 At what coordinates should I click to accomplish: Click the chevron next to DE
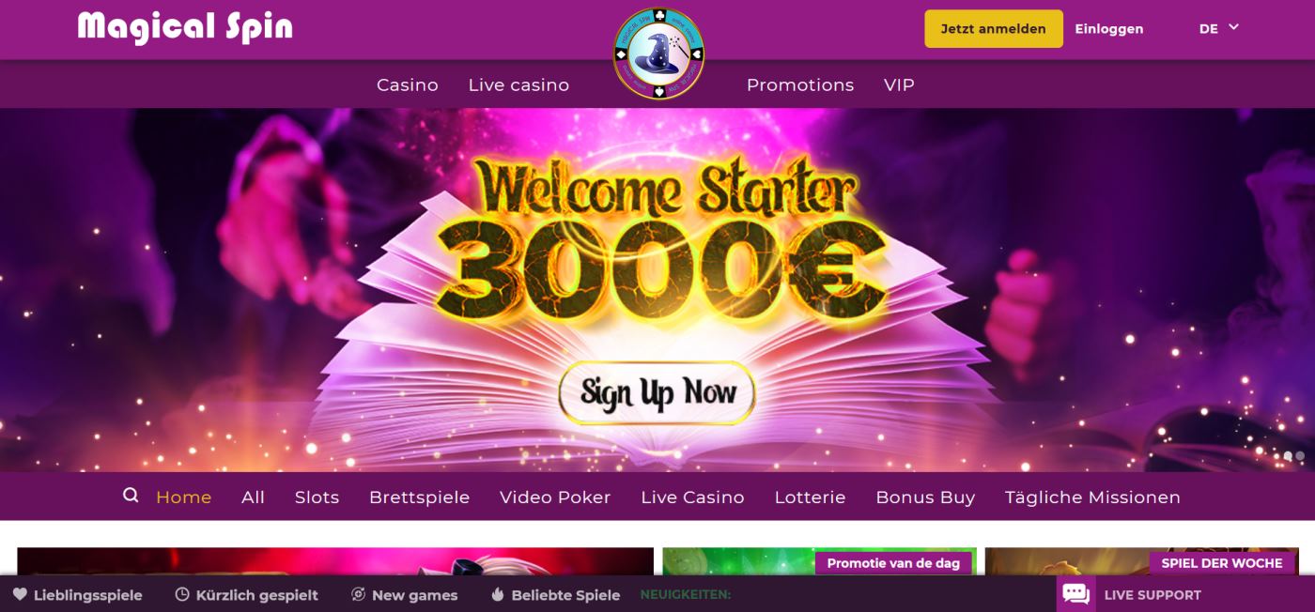(1233, 27)
